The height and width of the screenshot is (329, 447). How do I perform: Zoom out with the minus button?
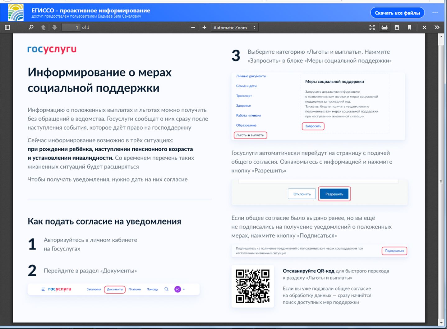pyautogui.click(x=193, y=28)
